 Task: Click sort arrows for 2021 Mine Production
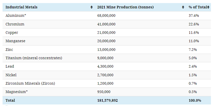(x=183, y=7)
